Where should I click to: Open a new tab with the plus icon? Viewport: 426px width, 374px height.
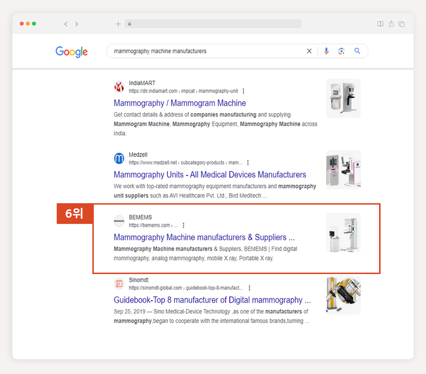click(x=118, y=24)
